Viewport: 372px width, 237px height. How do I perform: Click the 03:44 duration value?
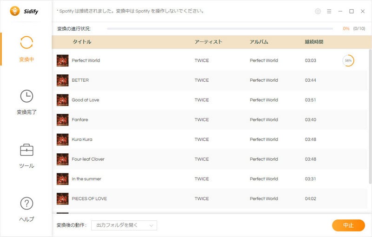click(311, 80)
